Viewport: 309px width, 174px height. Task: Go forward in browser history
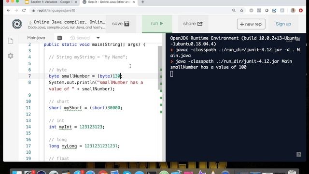[16, 11]
